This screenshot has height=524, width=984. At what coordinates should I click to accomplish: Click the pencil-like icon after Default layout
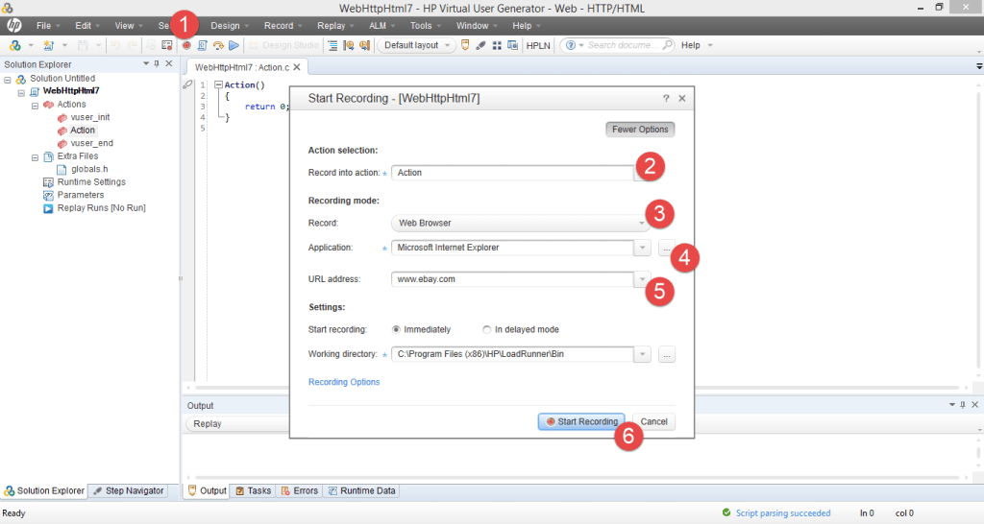point(480,45)
